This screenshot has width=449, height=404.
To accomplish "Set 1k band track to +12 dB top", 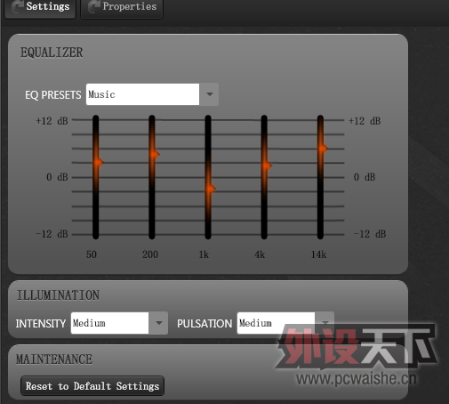I will (208, 120).
